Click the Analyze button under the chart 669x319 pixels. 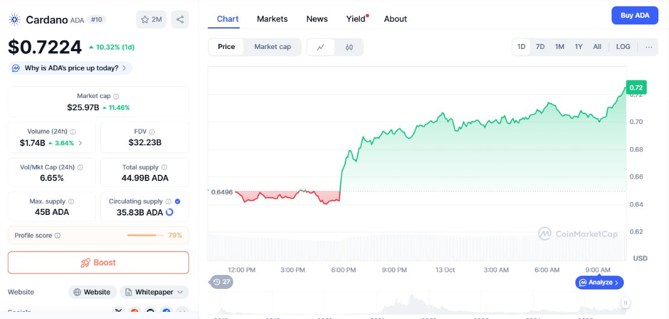pos(599,282)
